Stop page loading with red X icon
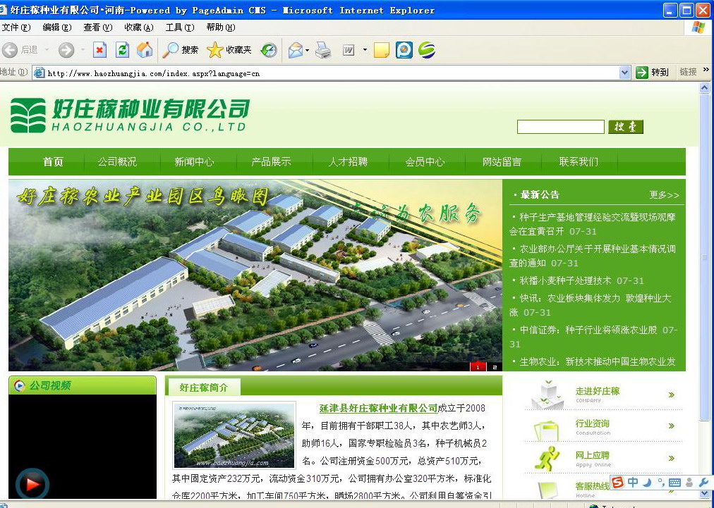The image size is (714, 508). click(x=99, y=50)
